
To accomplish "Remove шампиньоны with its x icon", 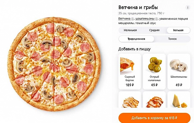I will click(x=156, y=19).
